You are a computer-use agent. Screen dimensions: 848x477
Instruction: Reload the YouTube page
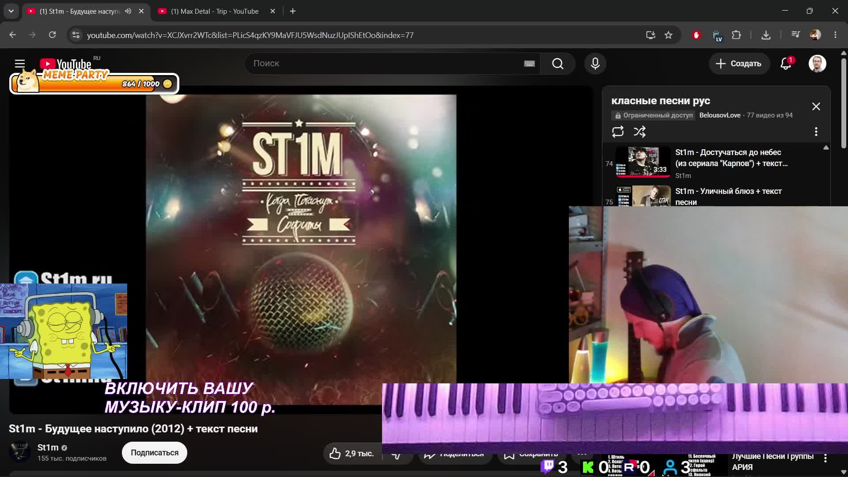tap(52, 35)
